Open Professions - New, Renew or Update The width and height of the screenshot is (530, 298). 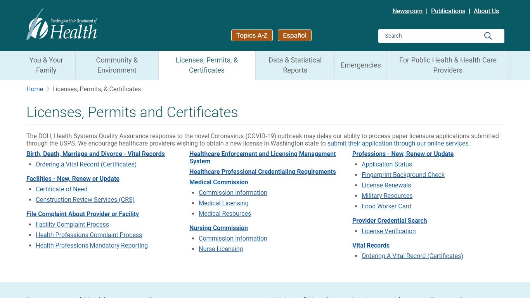click(x=403, y=154)
